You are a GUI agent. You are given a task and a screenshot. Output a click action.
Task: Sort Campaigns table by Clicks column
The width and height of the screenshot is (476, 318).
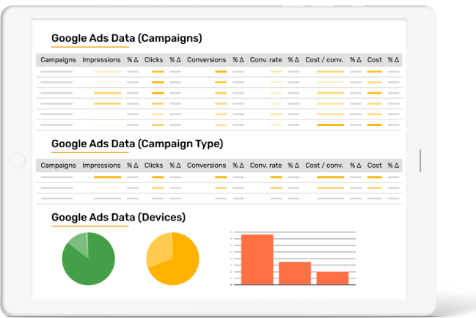click(153, 60)
